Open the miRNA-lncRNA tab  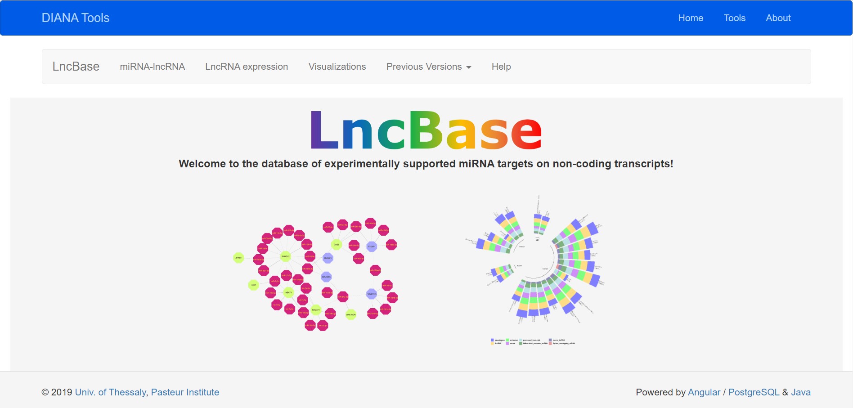153,67
